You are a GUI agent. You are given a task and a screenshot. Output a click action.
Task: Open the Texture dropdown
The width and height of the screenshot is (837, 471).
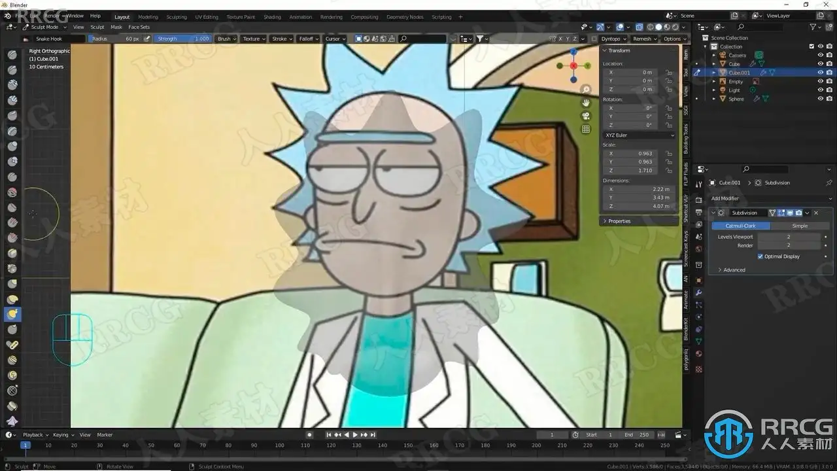(x=253, y=39)
